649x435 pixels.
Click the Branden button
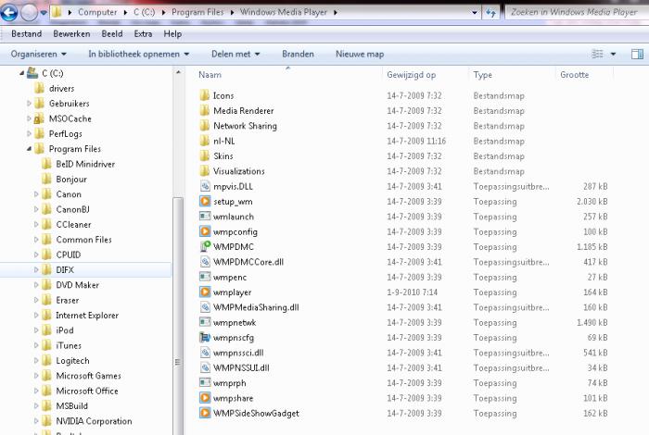(x=298, y=54)
